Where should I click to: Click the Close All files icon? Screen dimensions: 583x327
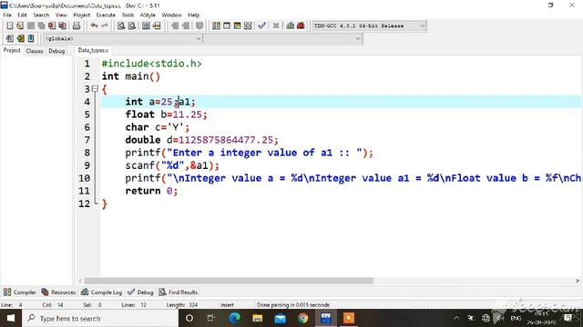(63, 25)
